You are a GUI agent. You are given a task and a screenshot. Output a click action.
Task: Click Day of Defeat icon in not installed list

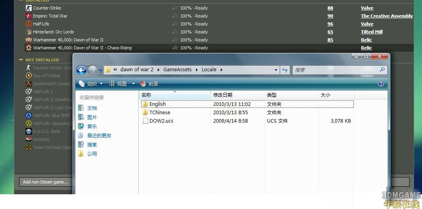[29, 76]
